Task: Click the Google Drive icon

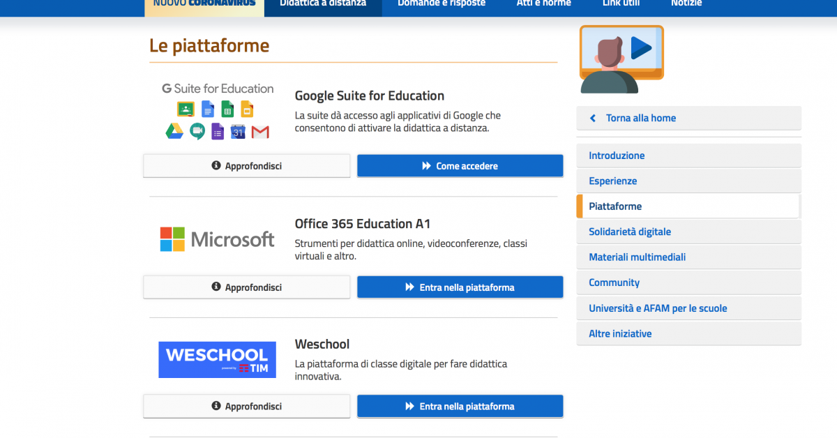Action: [x=174, y=131]
